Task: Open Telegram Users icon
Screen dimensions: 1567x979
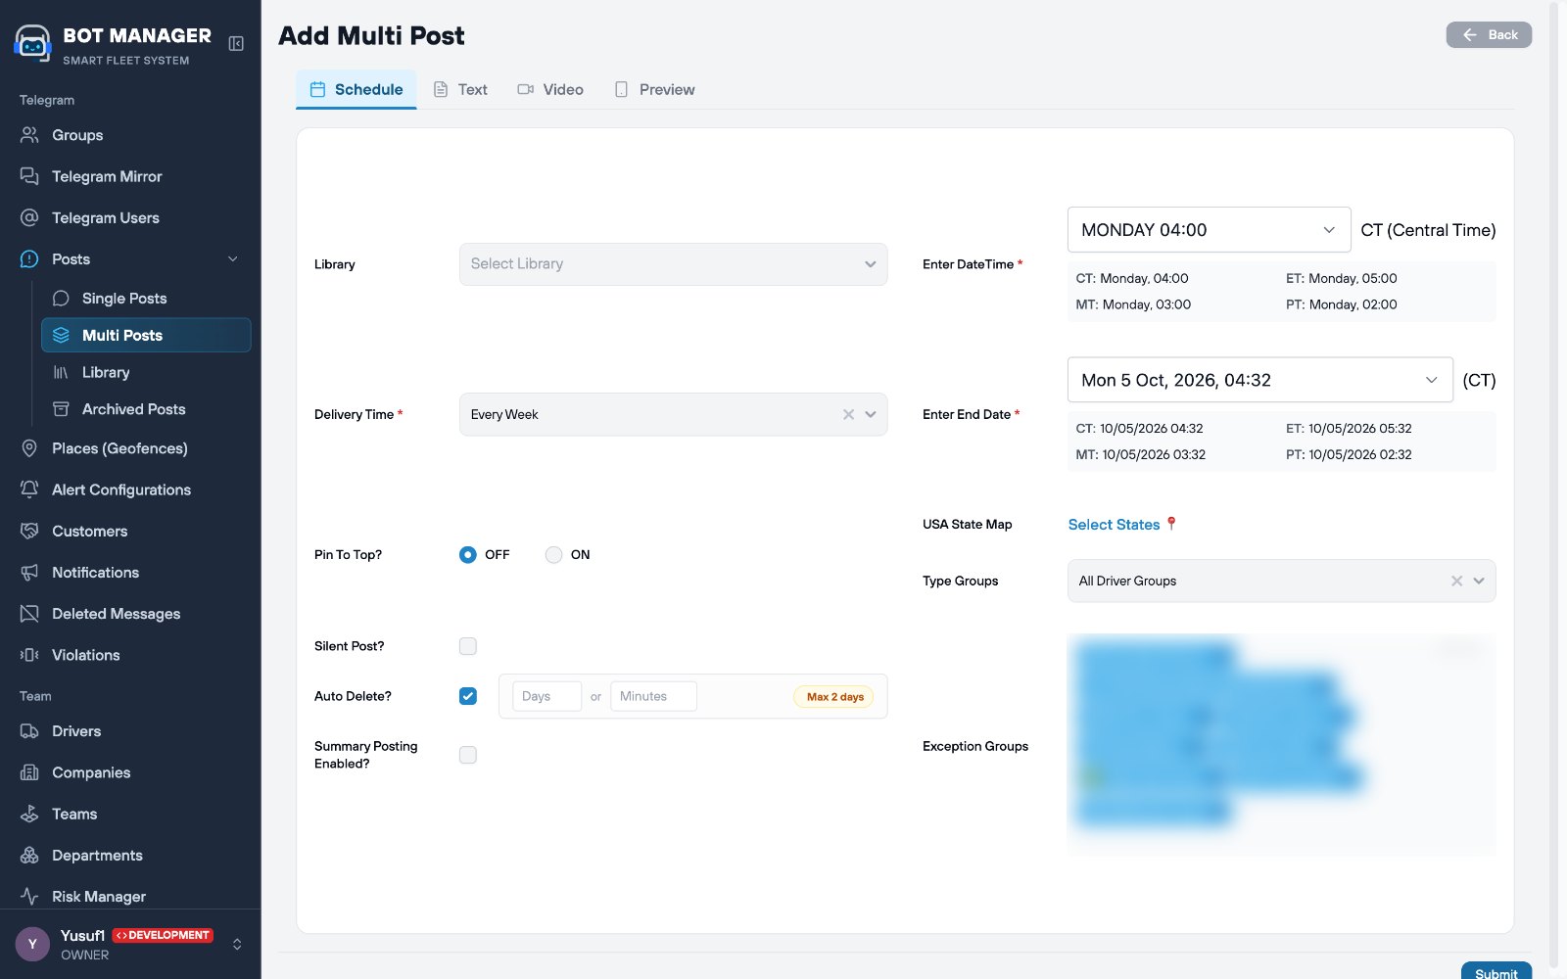Action: (29, 217)
